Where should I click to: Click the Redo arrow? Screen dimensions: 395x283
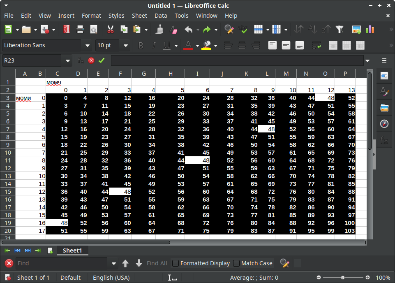click(x=207, y=30)
